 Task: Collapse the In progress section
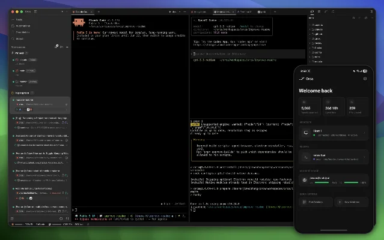point(22,93)
